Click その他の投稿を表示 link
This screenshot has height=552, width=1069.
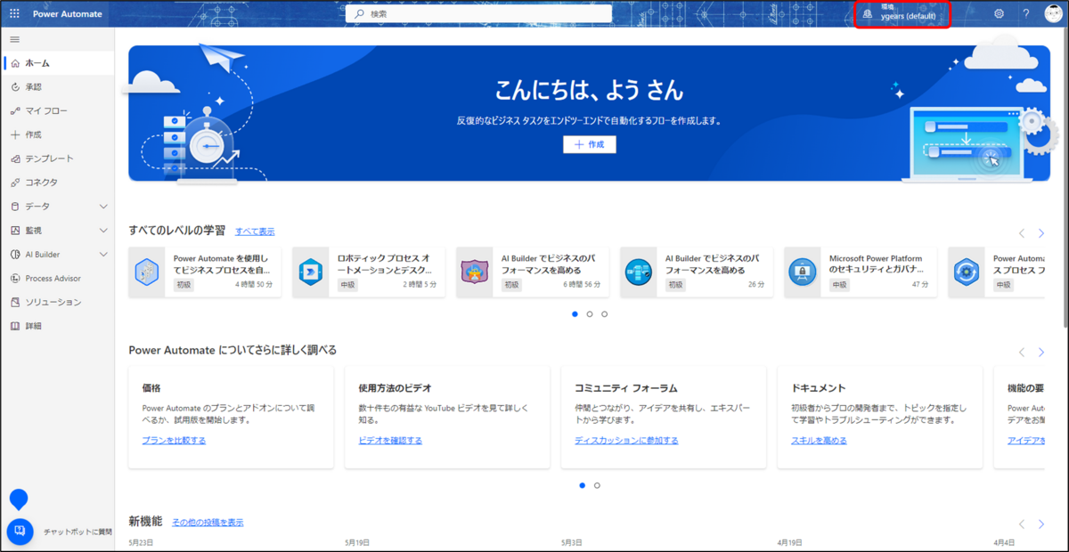pyautogui.click(x=208, y=523)
